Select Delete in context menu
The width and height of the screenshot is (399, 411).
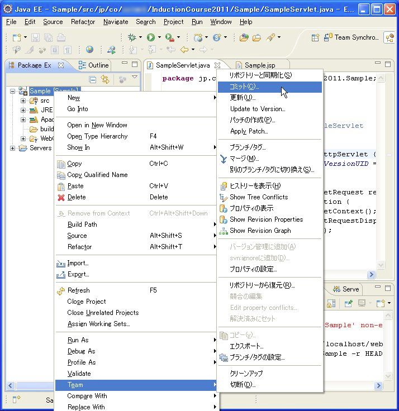pos(136,197)
